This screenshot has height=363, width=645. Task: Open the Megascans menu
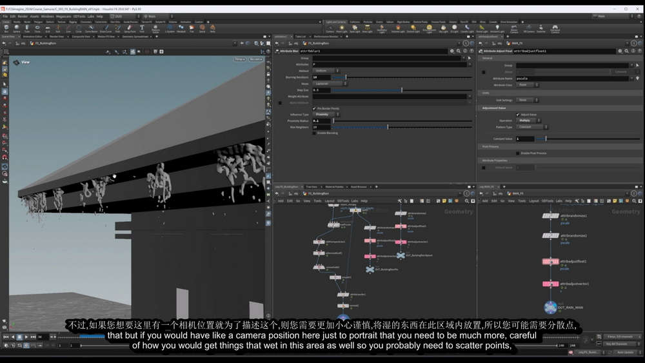(64, 17)
